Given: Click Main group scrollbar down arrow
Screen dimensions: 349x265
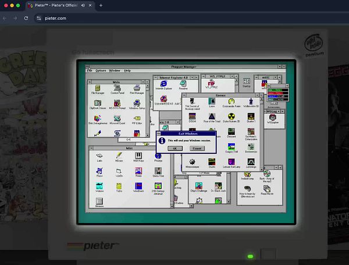Looking at the screenshot, I should [x=147, y=135].
